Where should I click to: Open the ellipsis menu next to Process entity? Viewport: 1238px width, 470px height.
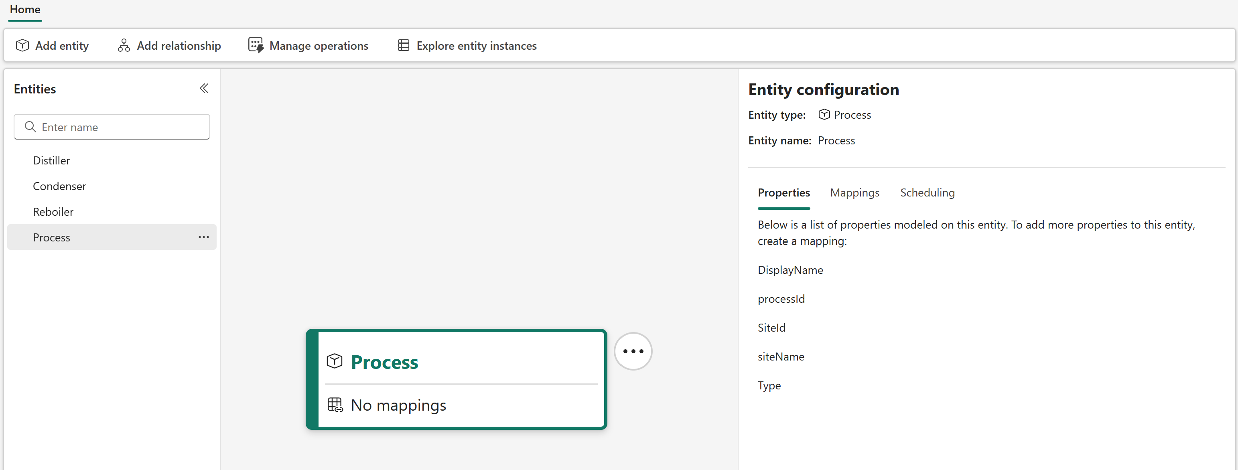[x=203, y=237]
